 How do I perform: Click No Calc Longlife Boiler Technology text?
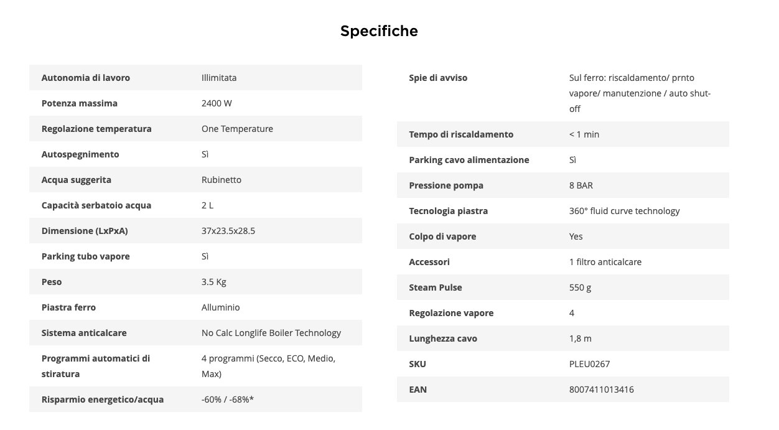coord(271,333)
